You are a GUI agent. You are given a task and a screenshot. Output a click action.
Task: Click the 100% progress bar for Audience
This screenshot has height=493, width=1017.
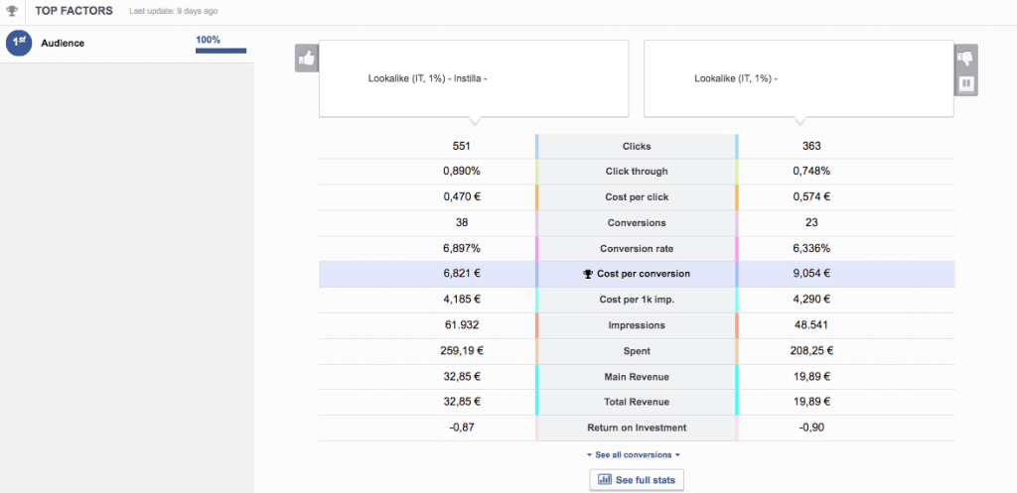[220, 51]
